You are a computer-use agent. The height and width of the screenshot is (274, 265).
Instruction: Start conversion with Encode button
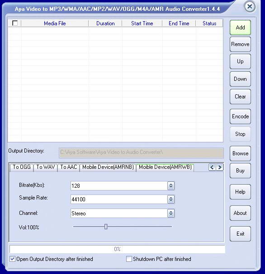pos(240,116)
